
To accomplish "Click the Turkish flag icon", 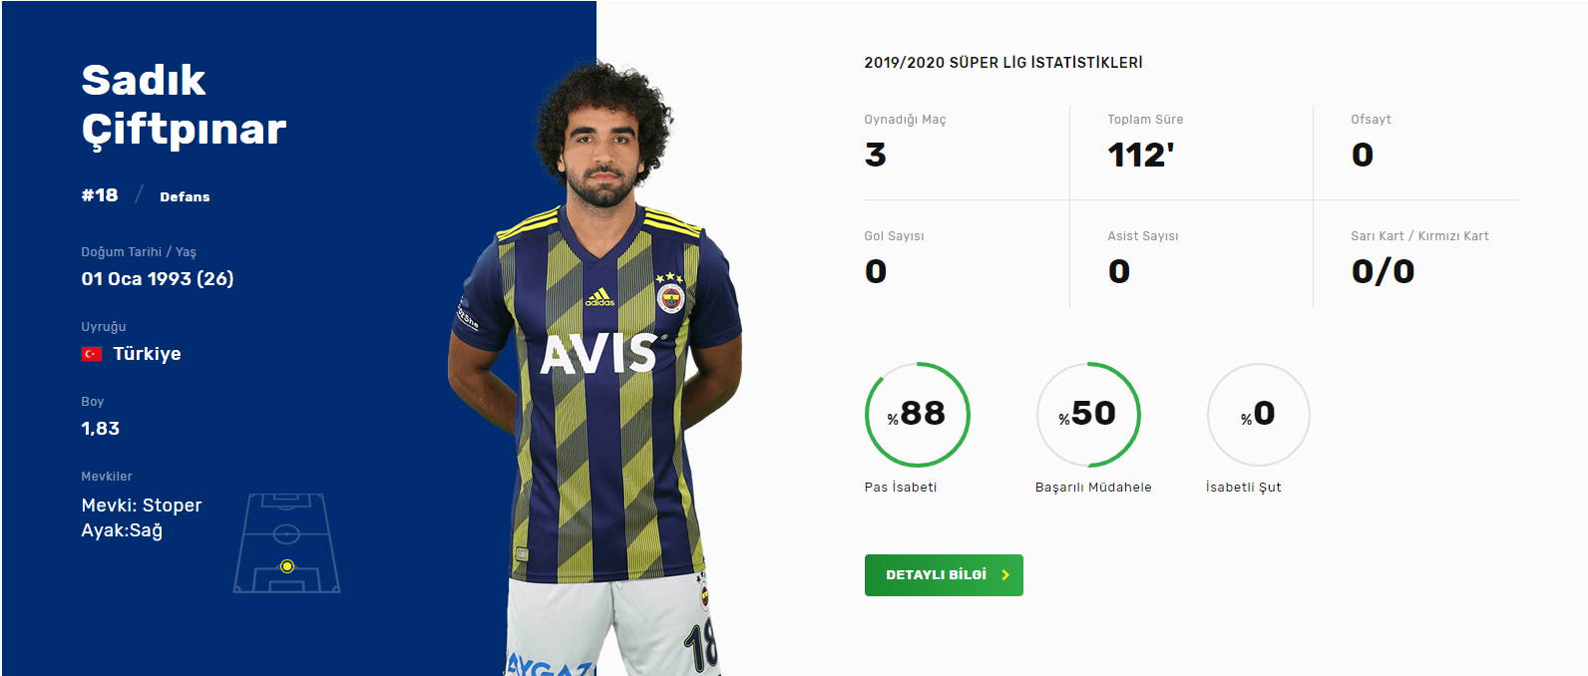I will click(92, 354).
